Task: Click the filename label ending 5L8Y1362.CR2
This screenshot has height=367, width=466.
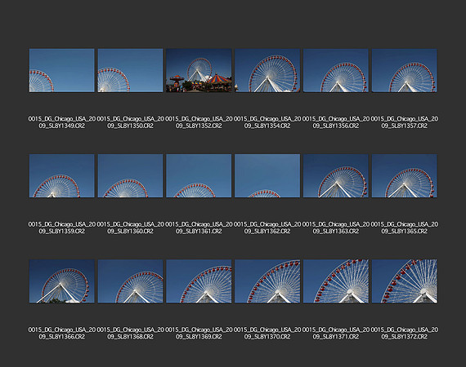Action: coord(267,228)
